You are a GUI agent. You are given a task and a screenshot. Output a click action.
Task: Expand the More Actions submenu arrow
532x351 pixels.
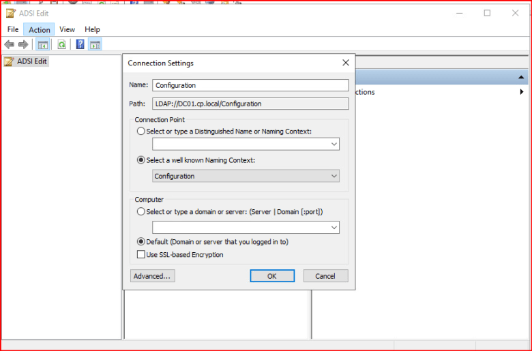point(522,92)
